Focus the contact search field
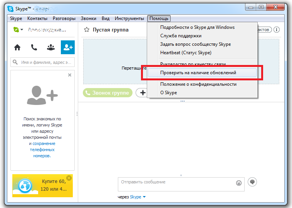292x208 pixels. (x=43, y=62)
